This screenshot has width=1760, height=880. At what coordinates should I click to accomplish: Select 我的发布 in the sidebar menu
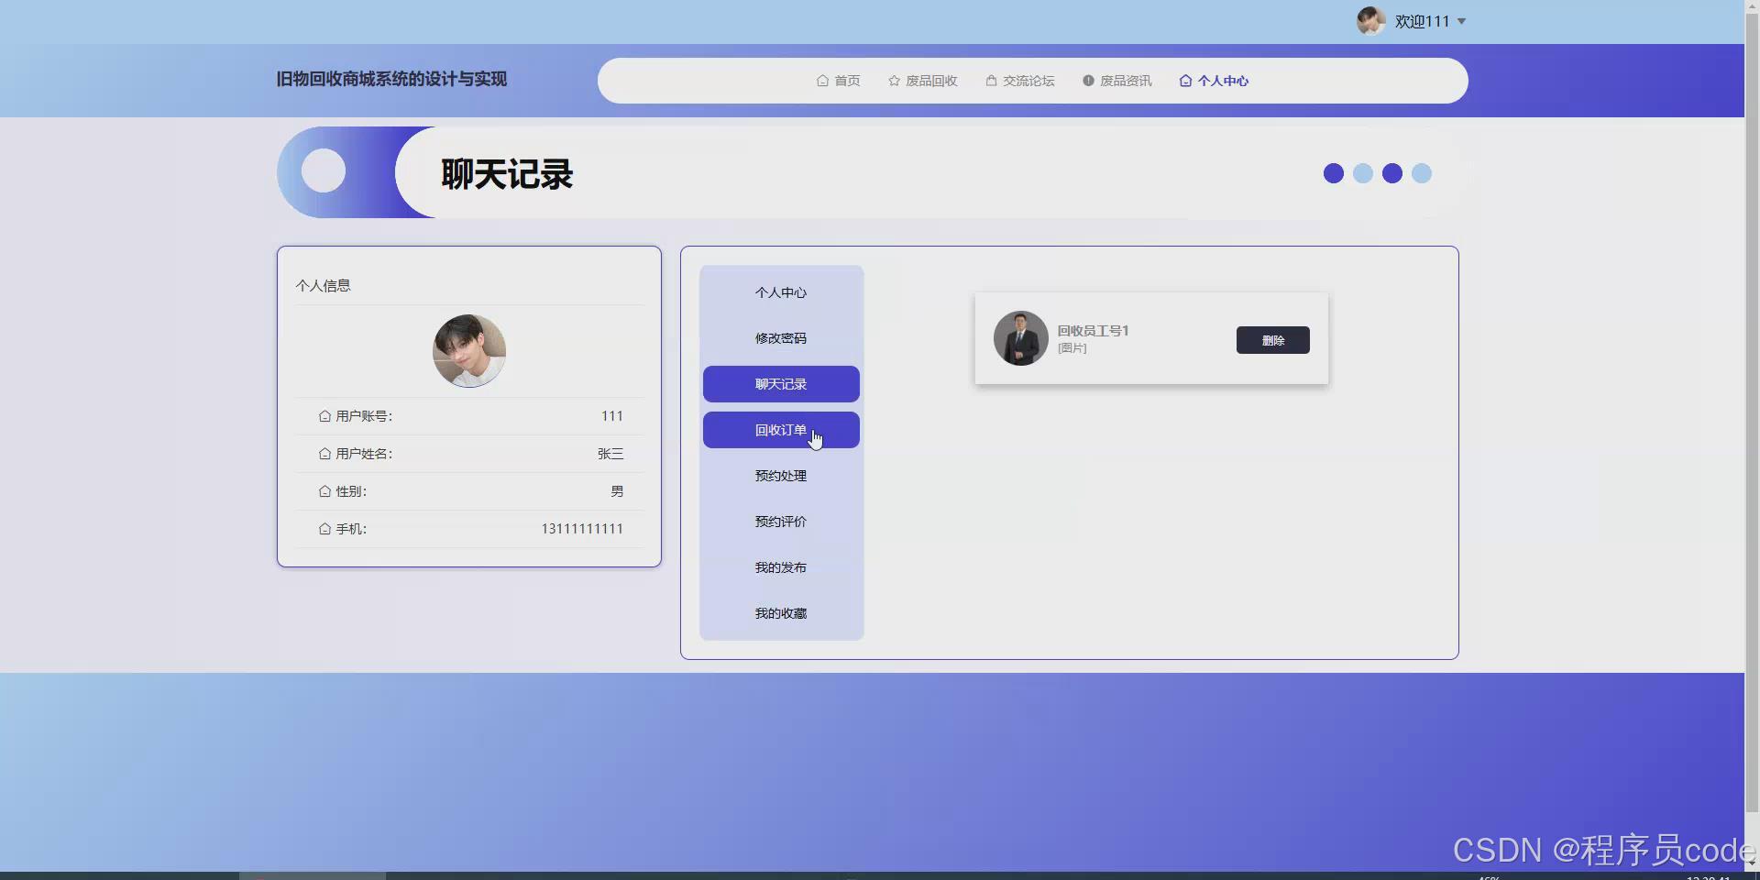(x=781, y=567)
